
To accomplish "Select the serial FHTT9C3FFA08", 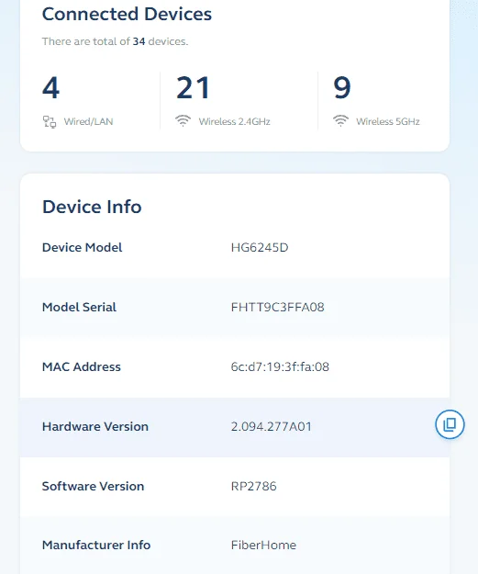I will pos(278,307).
